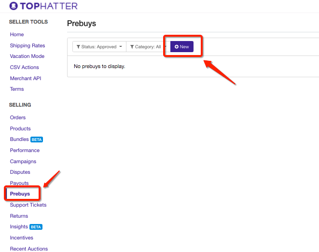Screen dimensions: 319x252
Task: Go to Disputes page
Action: click(20, 172)
